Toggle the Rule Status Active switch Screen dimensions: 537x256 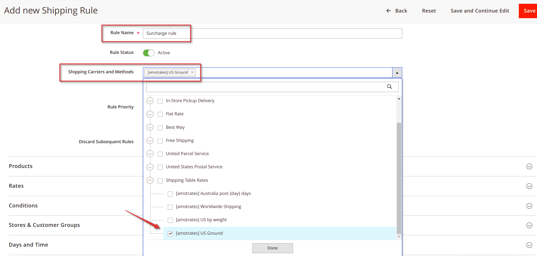(149, 53)
